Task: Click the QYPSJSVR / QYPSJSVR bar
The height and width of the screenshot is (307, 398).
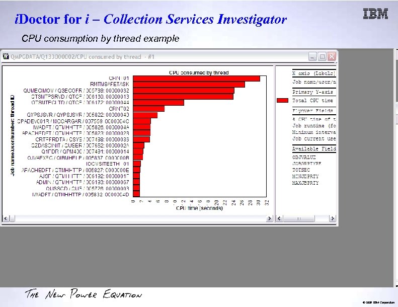Action: [x=145, y=115]
